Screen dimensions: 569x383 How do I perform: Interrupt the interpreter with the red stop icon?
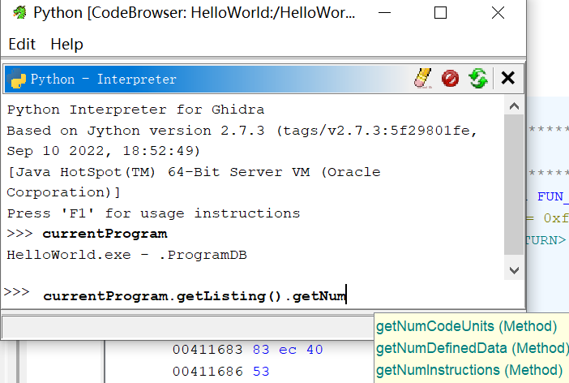[450, 78]
